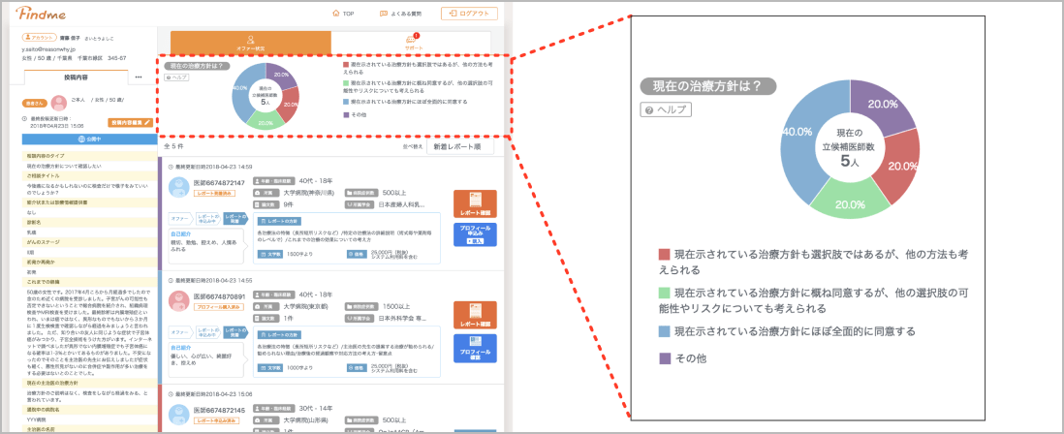Click レポートの同意 step in 医師6674870891 card
This screenshot has width=1064, height=434.
coord(235,331)
